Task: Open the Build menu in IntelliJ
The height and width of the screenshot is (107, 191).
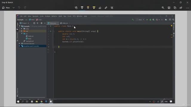Action: point(60,16)
